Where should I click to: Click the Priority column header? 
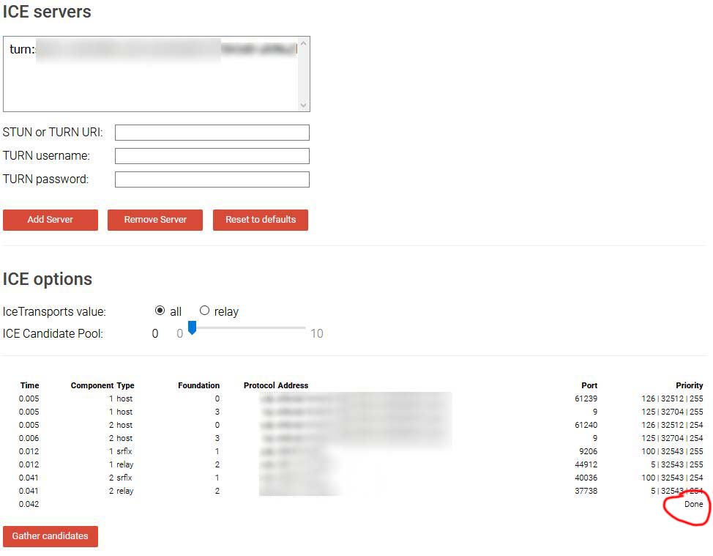(x=689, y=385)
